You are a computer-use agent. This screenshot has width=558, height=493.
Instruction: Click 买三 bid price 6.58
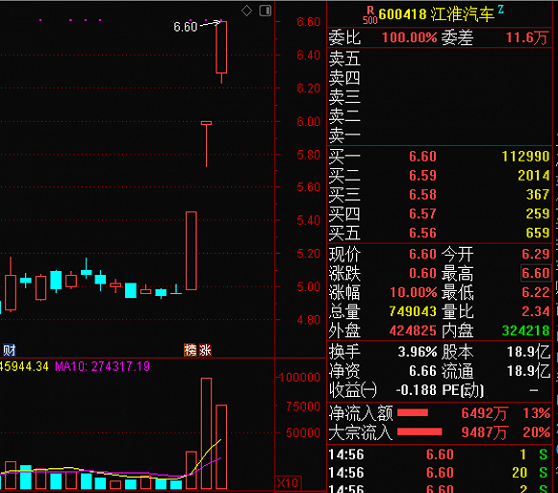422,195
